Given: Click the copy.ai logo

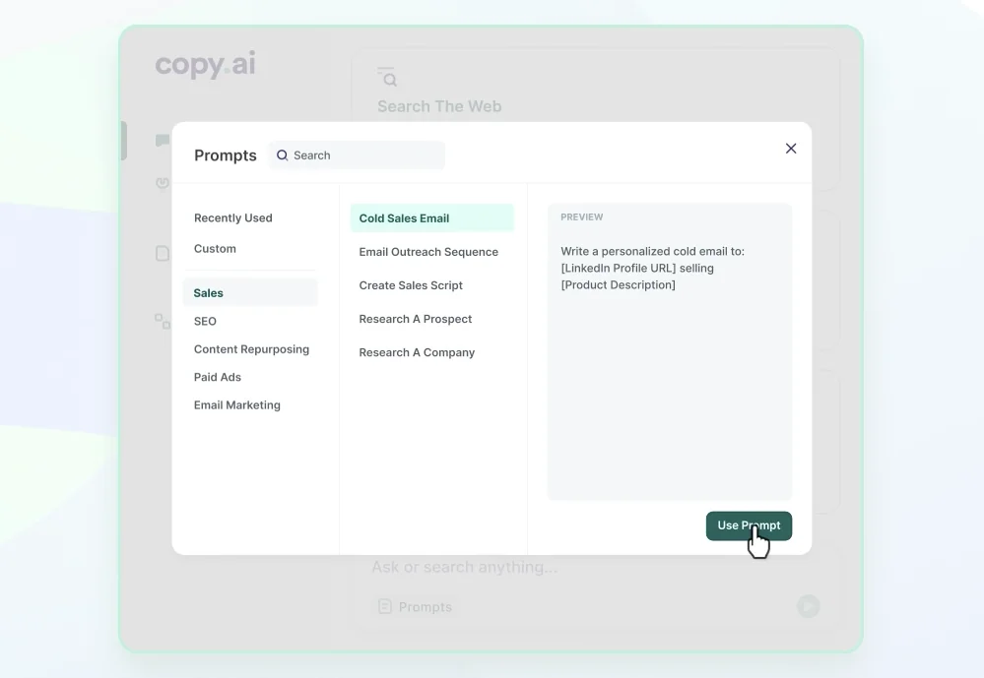Looking at the screenshot, I should pyautogui.click(x=204, y=65).
